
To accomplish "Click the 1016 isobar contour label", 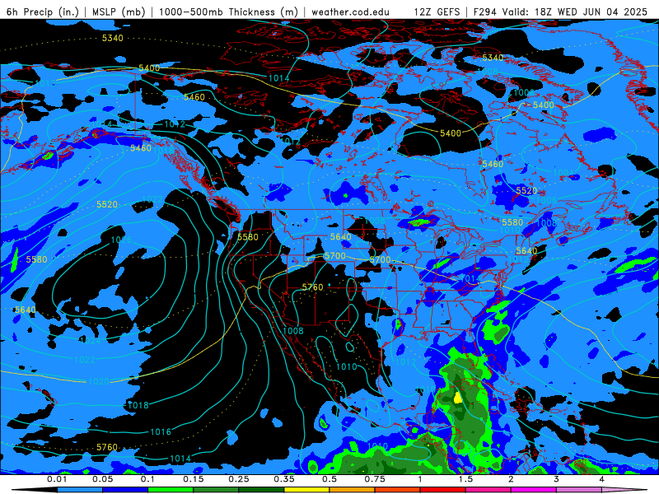I will [161, 431].
